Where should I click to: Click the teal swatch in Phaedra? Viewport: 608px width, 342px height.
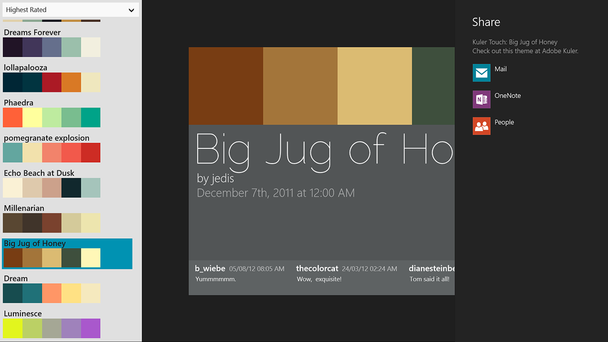91,117
